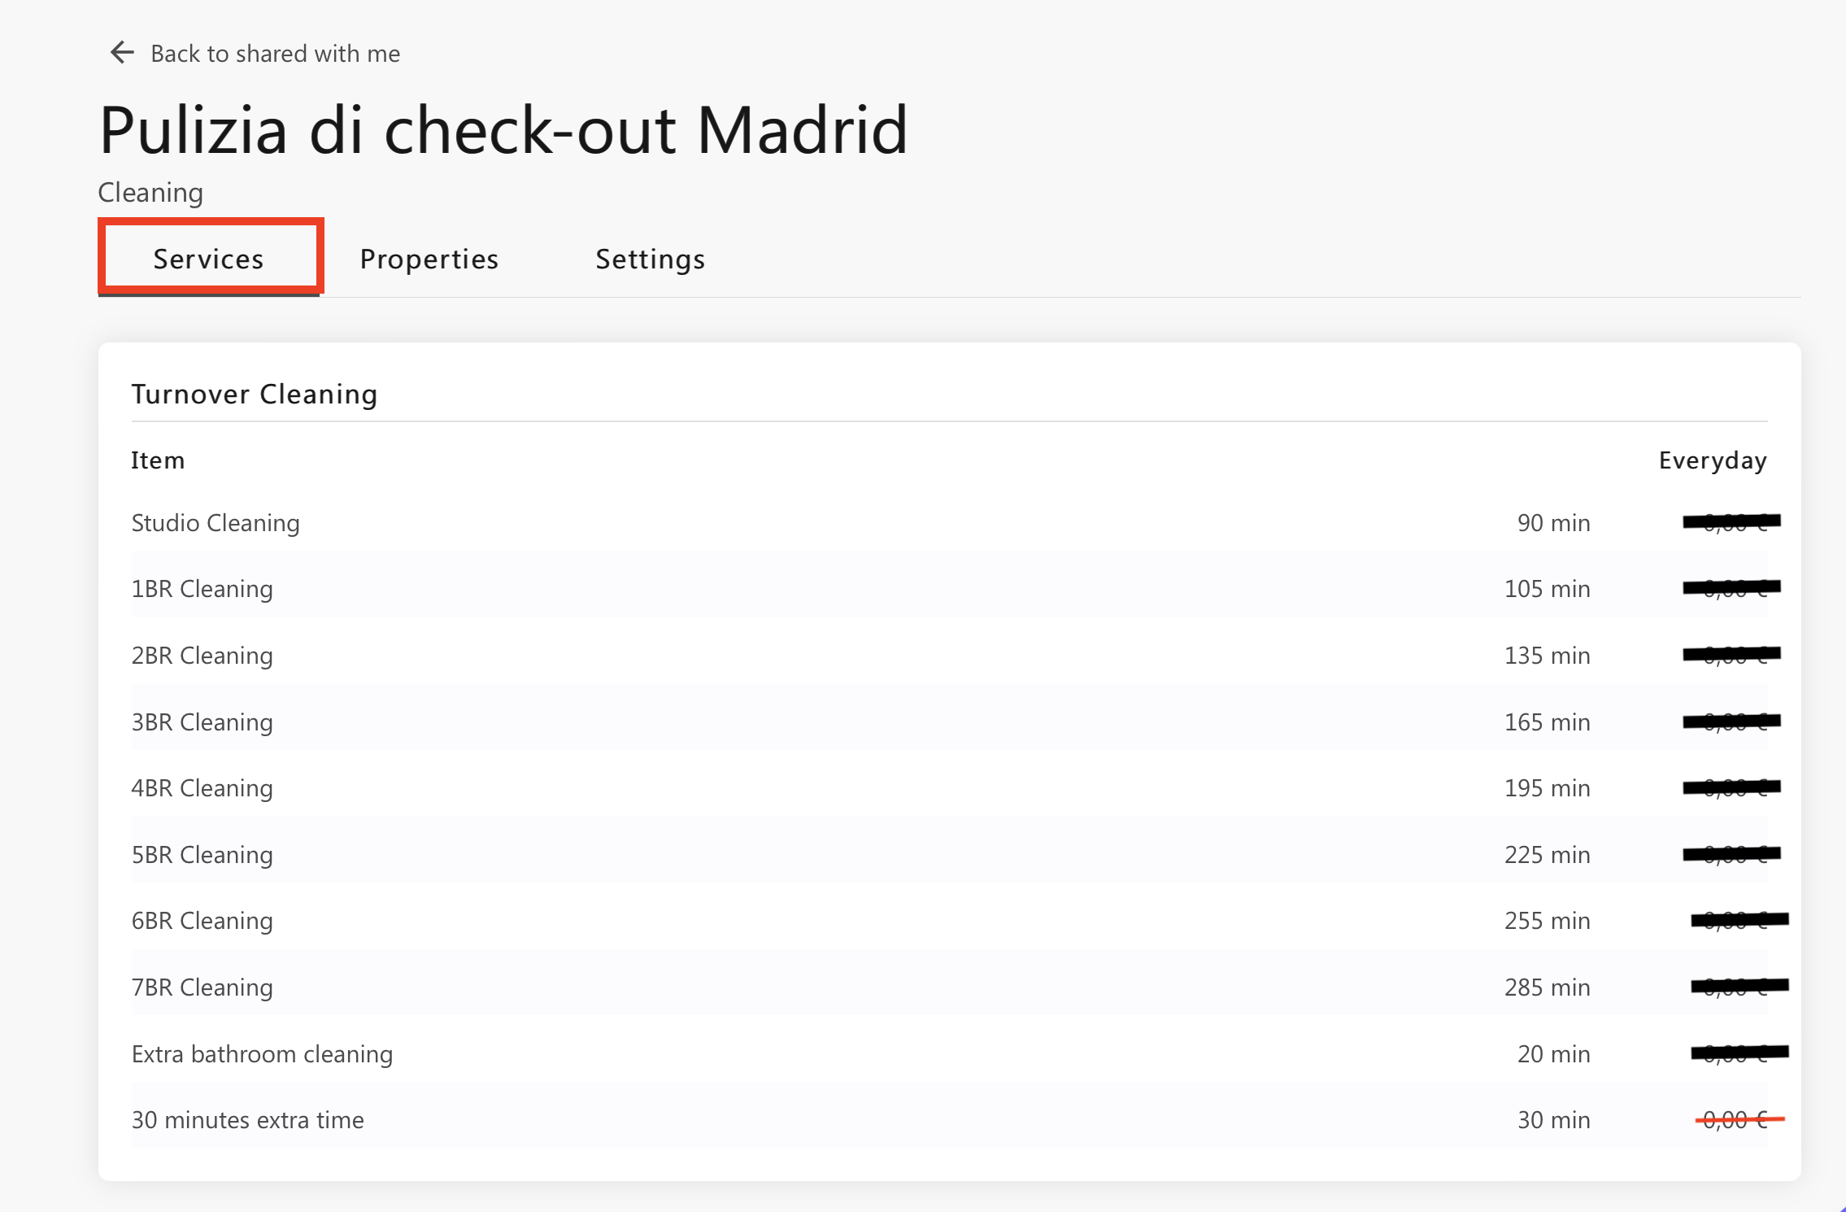Select the 4BR Cleaning item
Viewport: 1846px width, 1212px height.
click(950, 788)
